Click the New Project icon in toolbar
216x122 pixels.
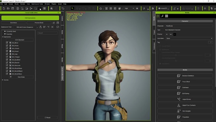pyautogui.click(x=4, y=9)
